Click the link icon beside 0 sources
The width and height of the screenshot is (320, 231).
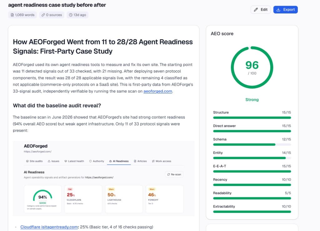coord(43,15)
